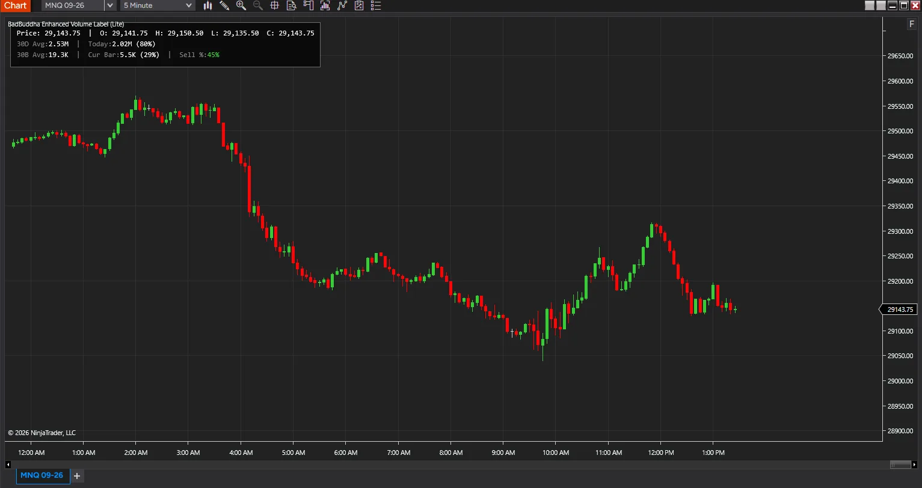Open the Chart Trader icon
The width and height of the screenshot is (922, 488).
309,5
